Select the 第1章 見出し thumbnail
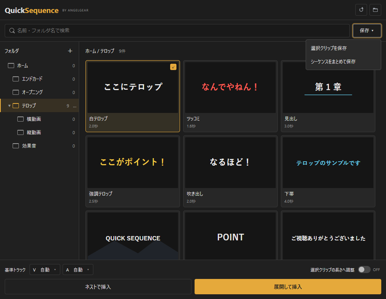The height and width of the screenshot is (299, 386). [328, 91]
